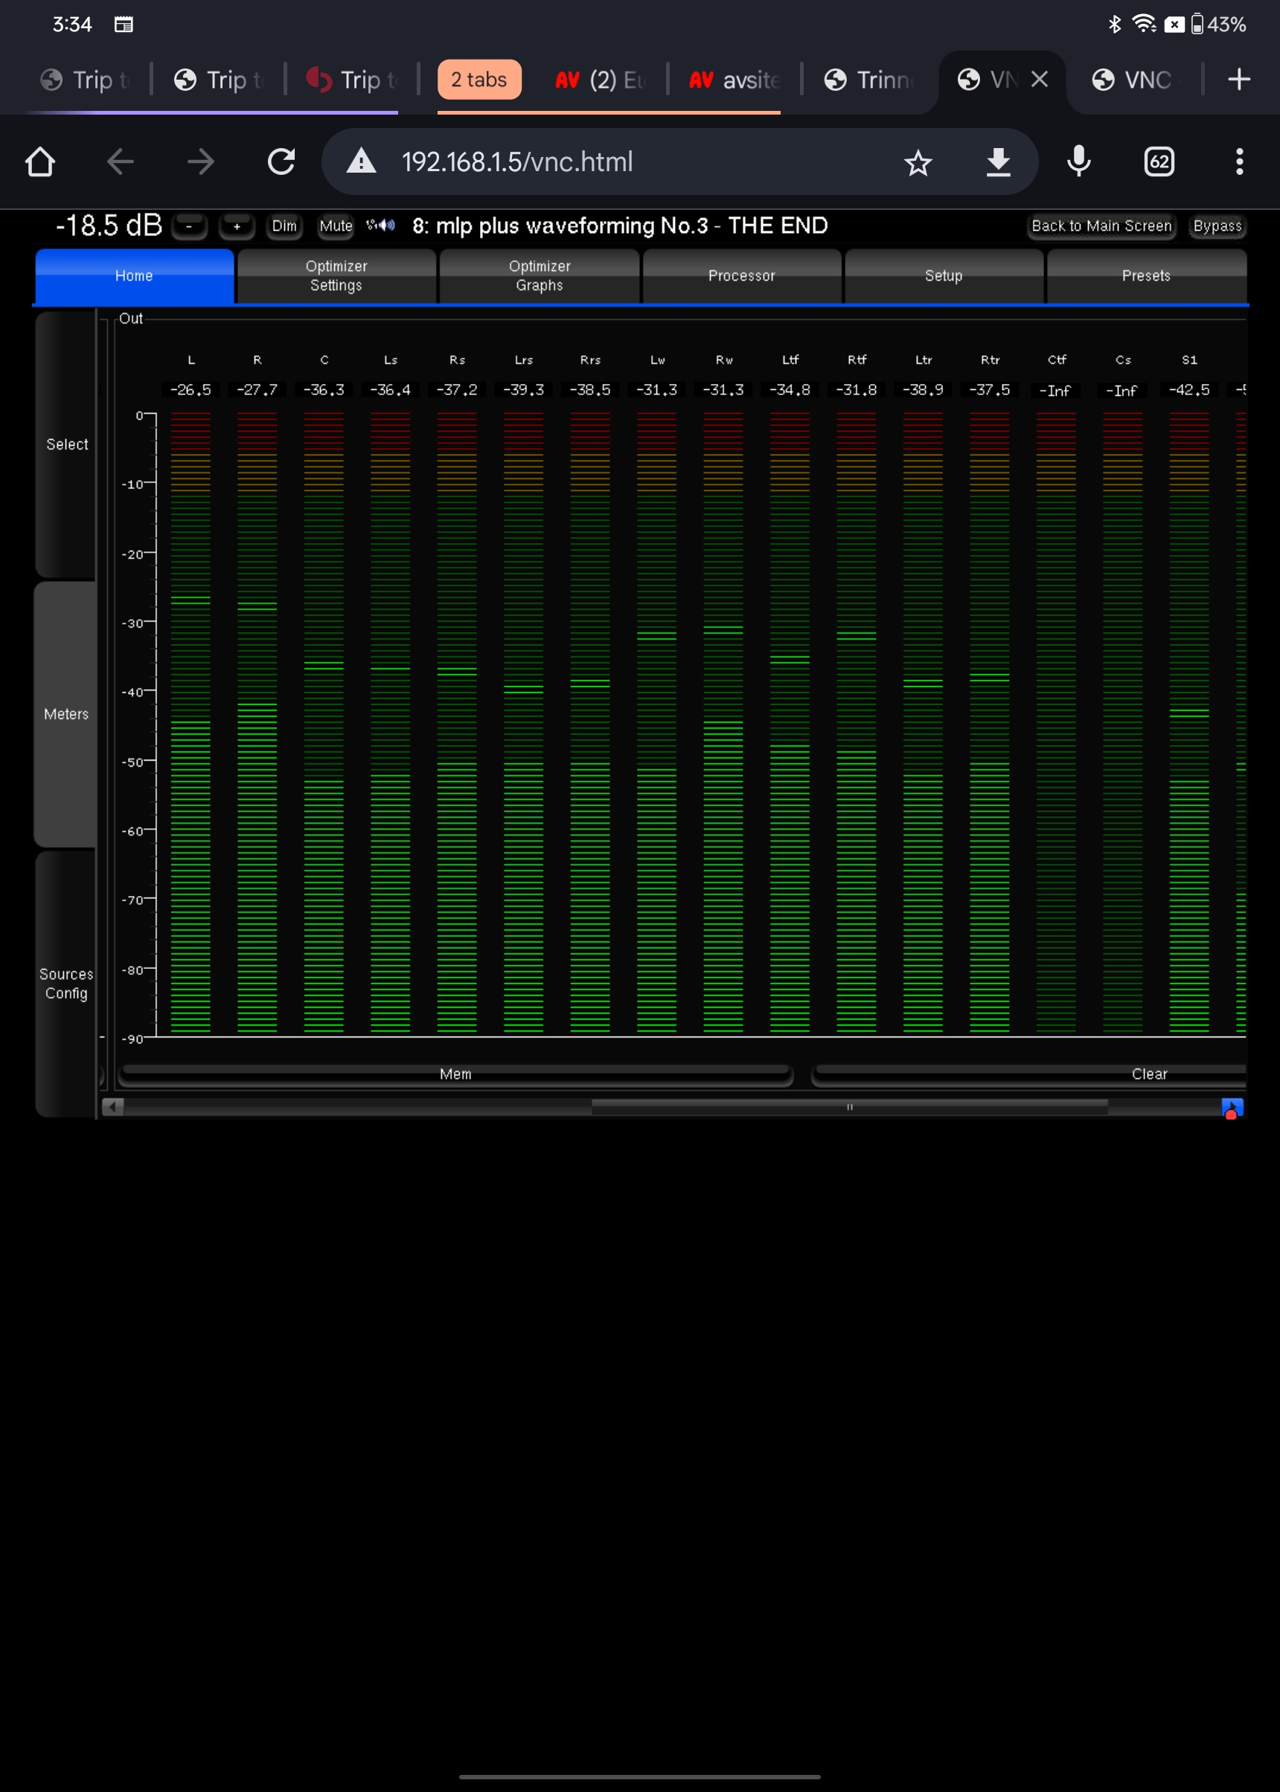
Task: Click the L channel level meter
Action: [x=191, y=722]
